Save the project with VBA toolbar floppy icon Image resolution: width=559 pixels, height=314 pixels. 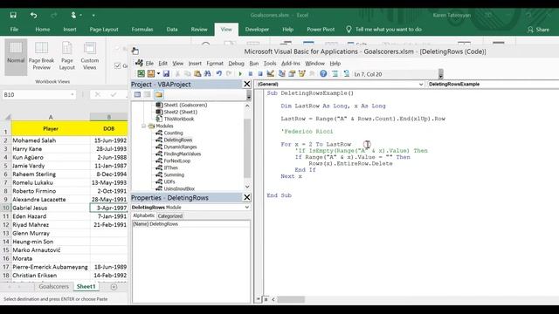[166, 73]
